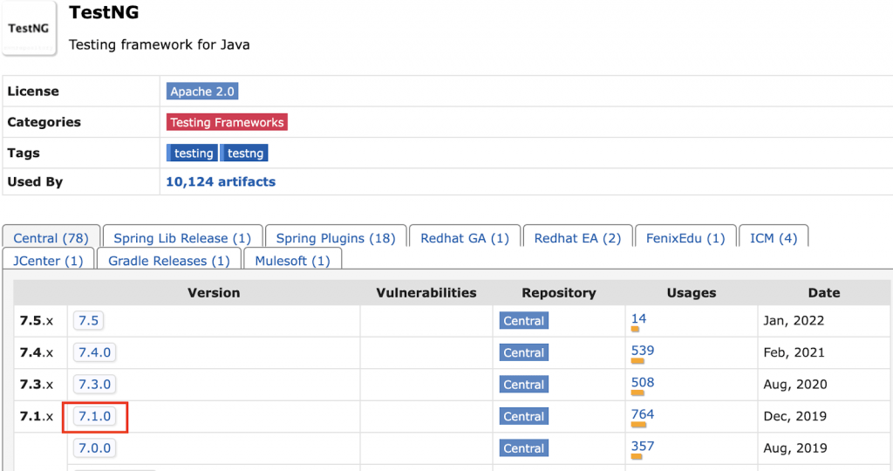Select the Redhat GA (1) tab
This screenshot has width=893, height=471.
465,238
